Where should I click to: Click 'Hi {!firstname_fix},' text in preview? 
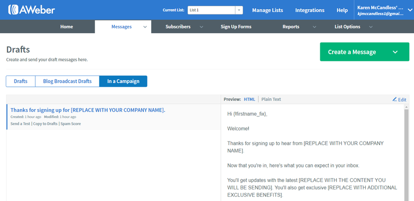point(247,114)
